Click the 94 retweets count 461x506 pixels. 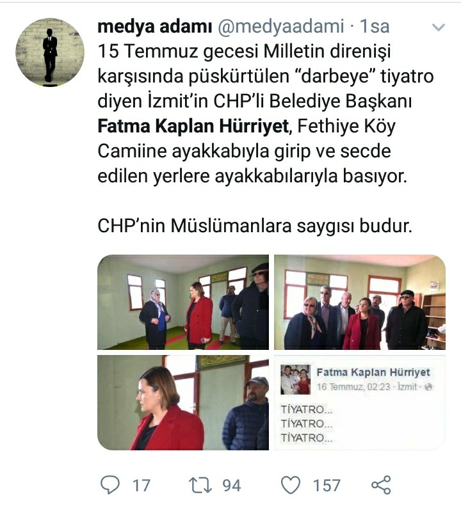click(x=232, y=486)
